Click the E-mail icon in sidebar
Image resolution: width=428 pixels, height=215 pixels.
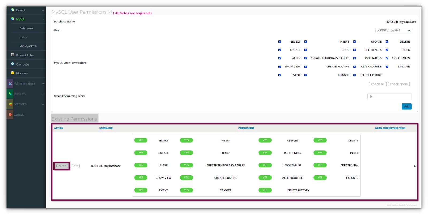pyautogui.click(x=12, y=10)
